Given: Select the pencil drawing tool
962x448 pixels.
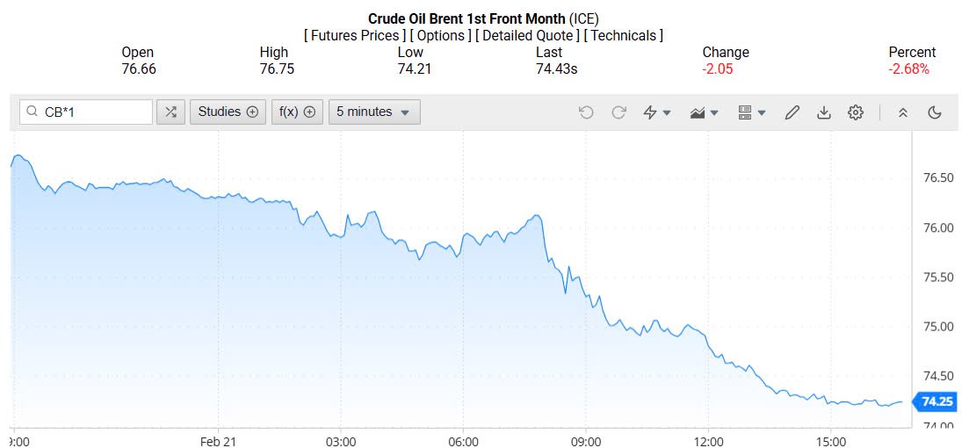Looking at the screenshot, I should coord(792,112).
